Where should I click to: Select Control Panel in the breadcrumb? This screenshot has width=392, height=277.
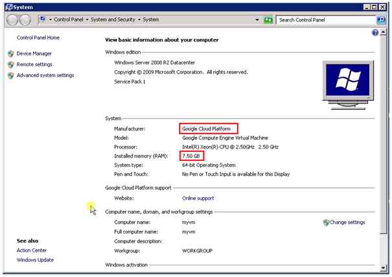69,19
